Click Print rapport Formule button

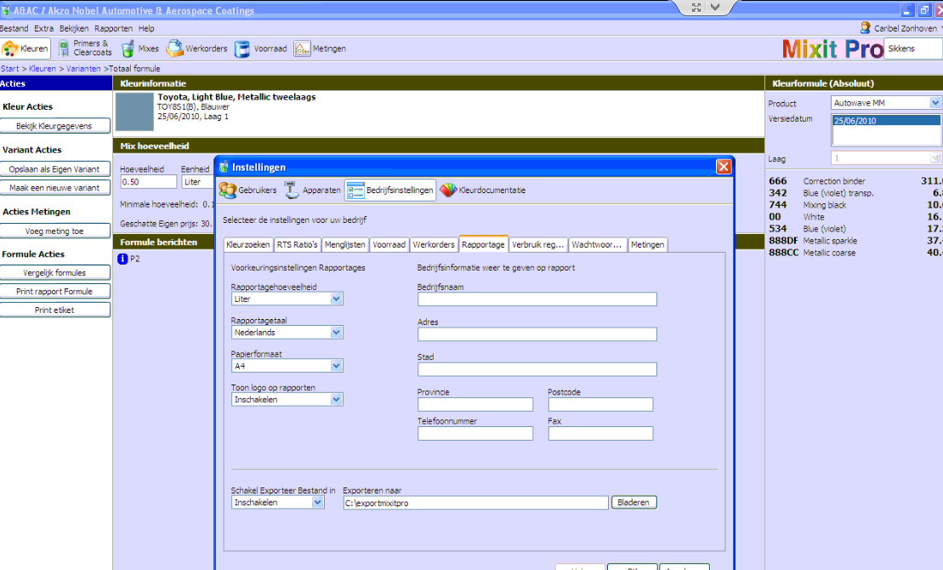pos(54,291)
